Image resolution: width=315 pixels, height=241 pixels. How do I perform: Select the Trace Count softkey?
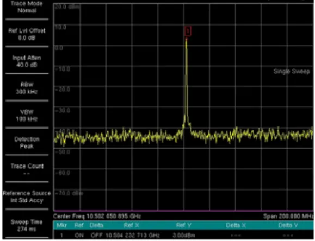pos(27,169)
